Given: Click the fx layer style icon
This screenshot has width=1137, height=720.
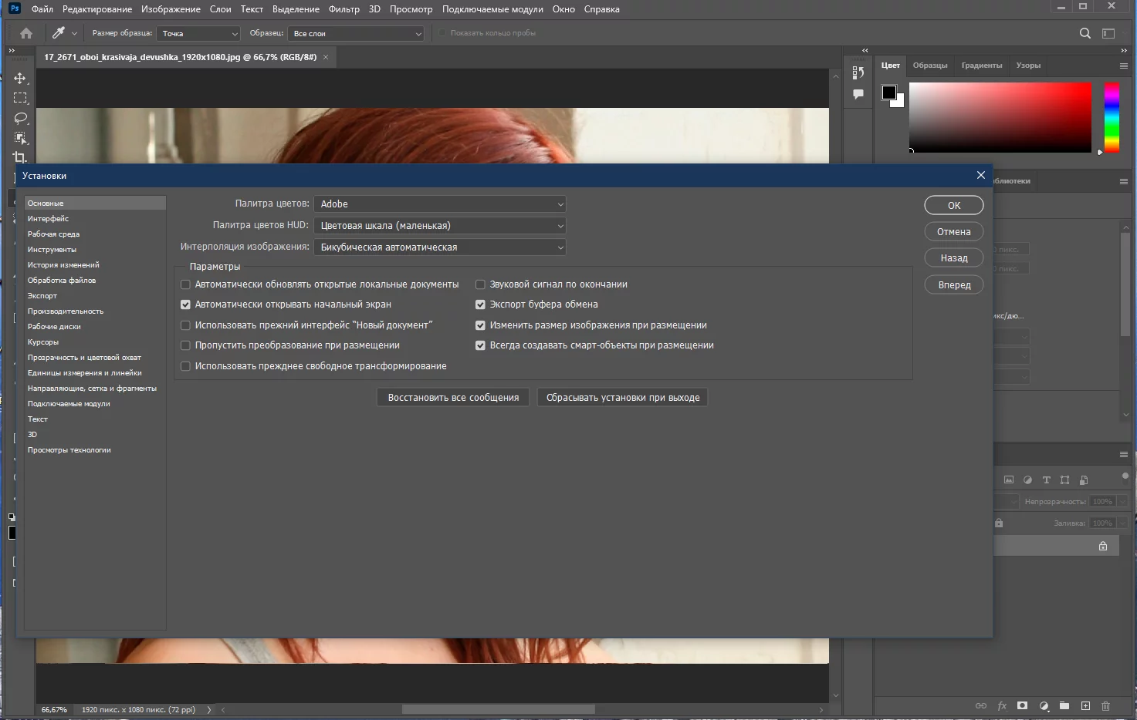Looking at the screenshot, I should pyautogui.click(x=1002, y=705).
